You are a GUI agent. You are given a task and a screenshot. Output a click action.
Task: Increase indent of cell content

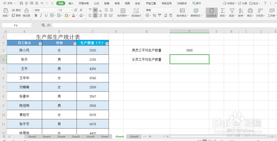tap(111, 10)
